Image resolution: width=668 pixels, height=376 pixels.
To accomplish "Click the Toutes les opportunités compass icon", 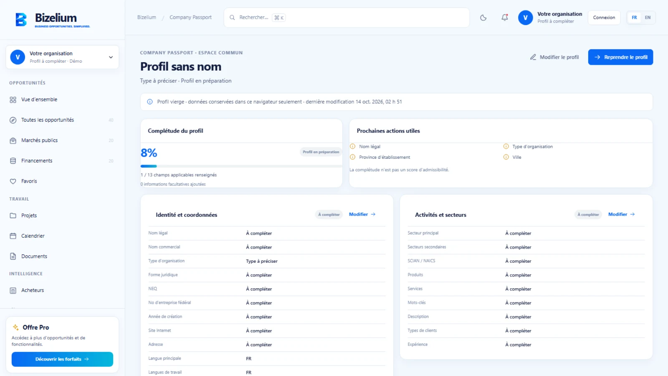I will [x=13, y=120].
